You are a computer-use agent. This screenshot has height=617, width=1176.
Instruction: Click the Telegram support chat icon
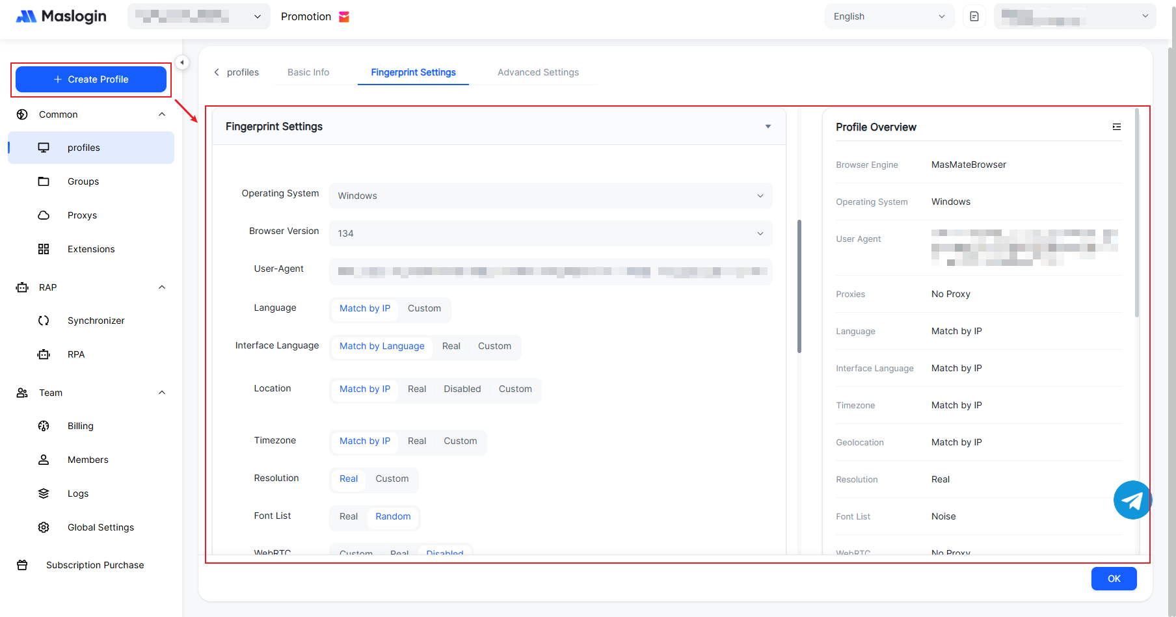(1132, 500)
